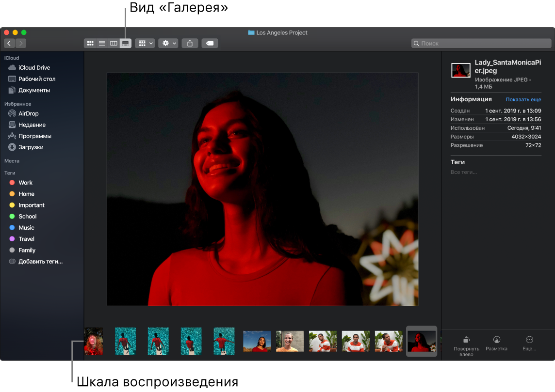Open the grouping options dropdown
Viewport: 555px width, 392px height.
pyautogui.click(x=145, y=43)
